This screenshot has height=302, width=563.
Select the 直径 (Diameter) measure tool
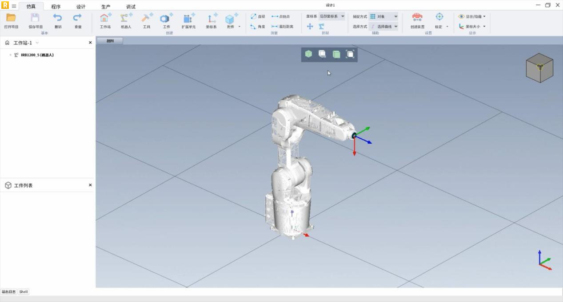[258, 16]
